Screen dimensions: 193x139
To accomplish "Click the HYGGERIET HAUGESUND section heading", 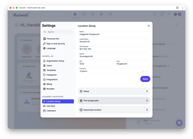I will coord(53,97).
